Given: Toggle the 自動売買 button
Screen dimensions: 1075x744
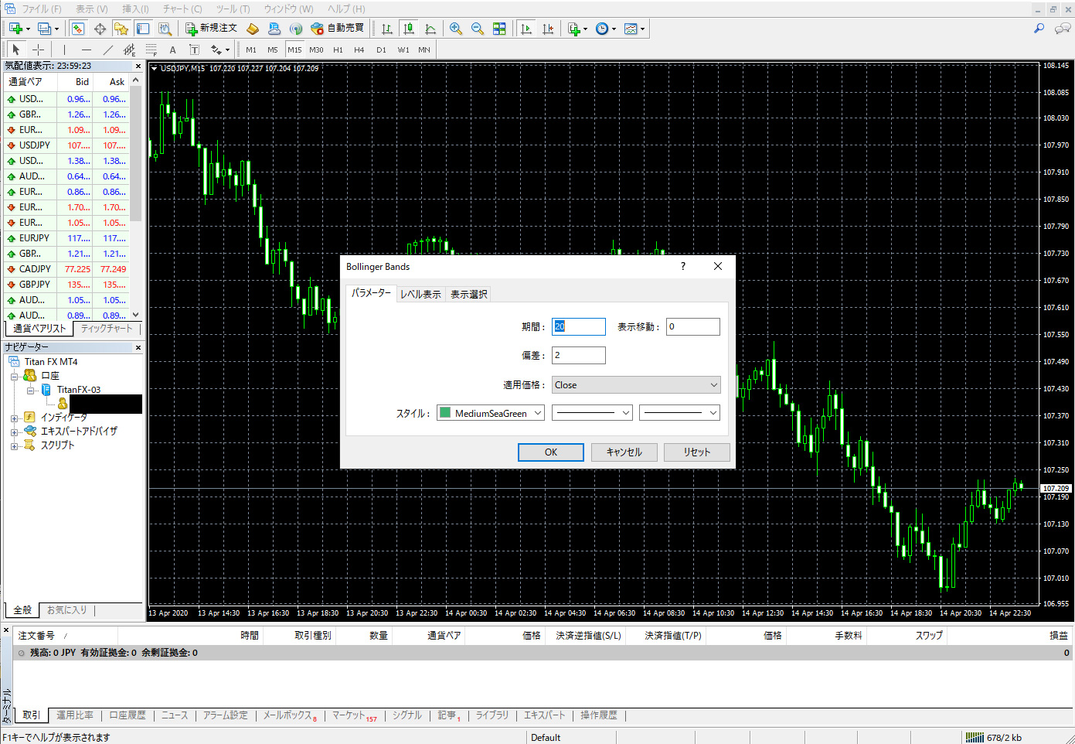Looking at the screenshot, I should [x=337, y=29].
